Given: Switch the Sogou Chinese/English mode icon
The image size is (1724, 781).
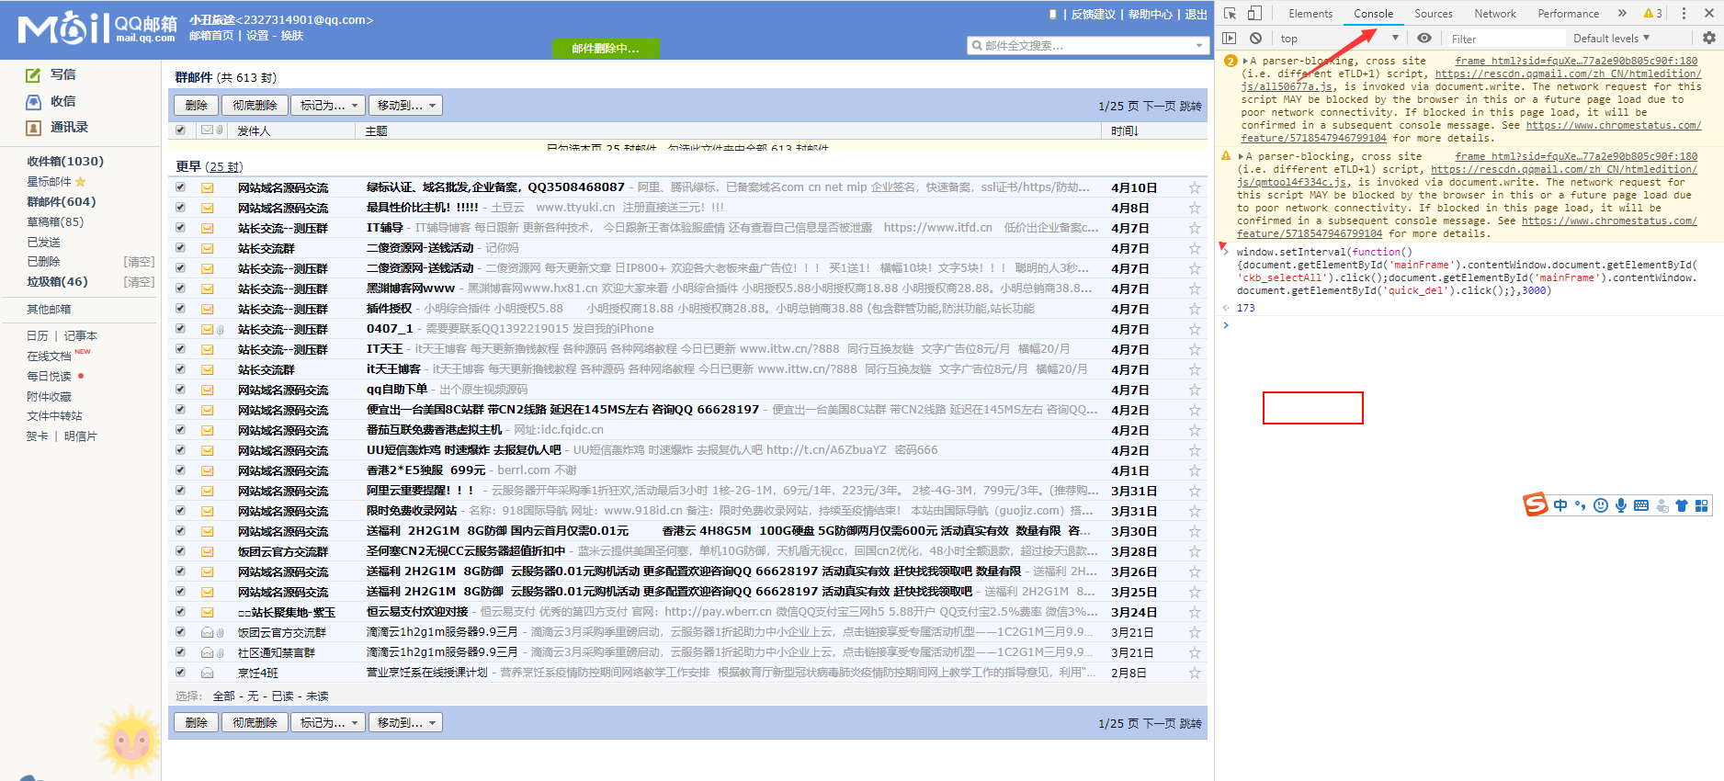Looking at the screenshot, I should [1560, 505].
